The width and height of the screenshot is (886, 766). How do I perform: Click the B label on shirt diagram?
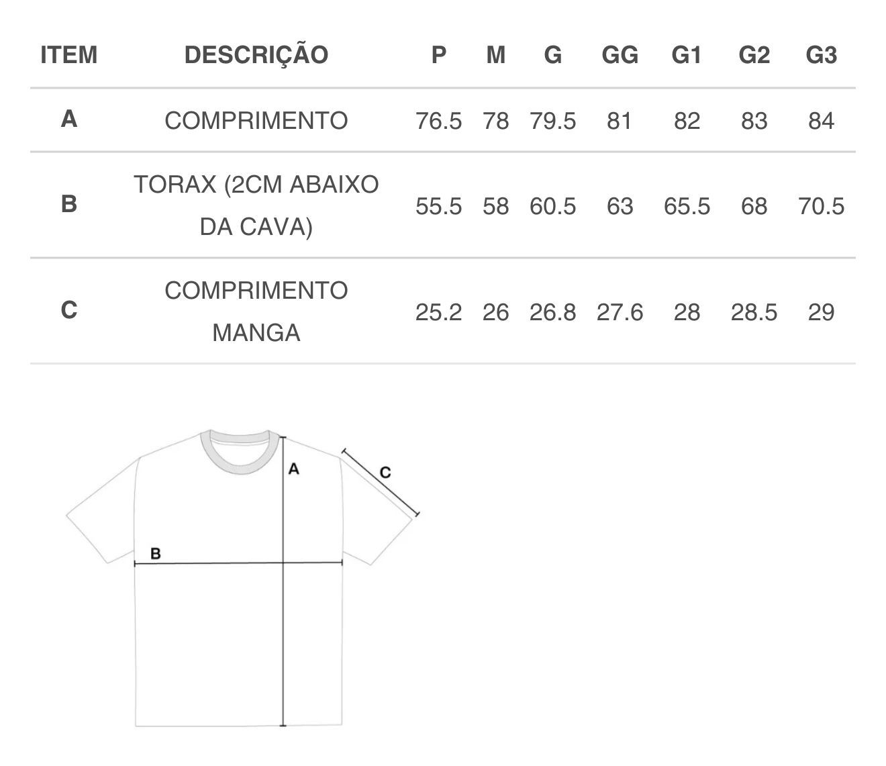[155, 554]
